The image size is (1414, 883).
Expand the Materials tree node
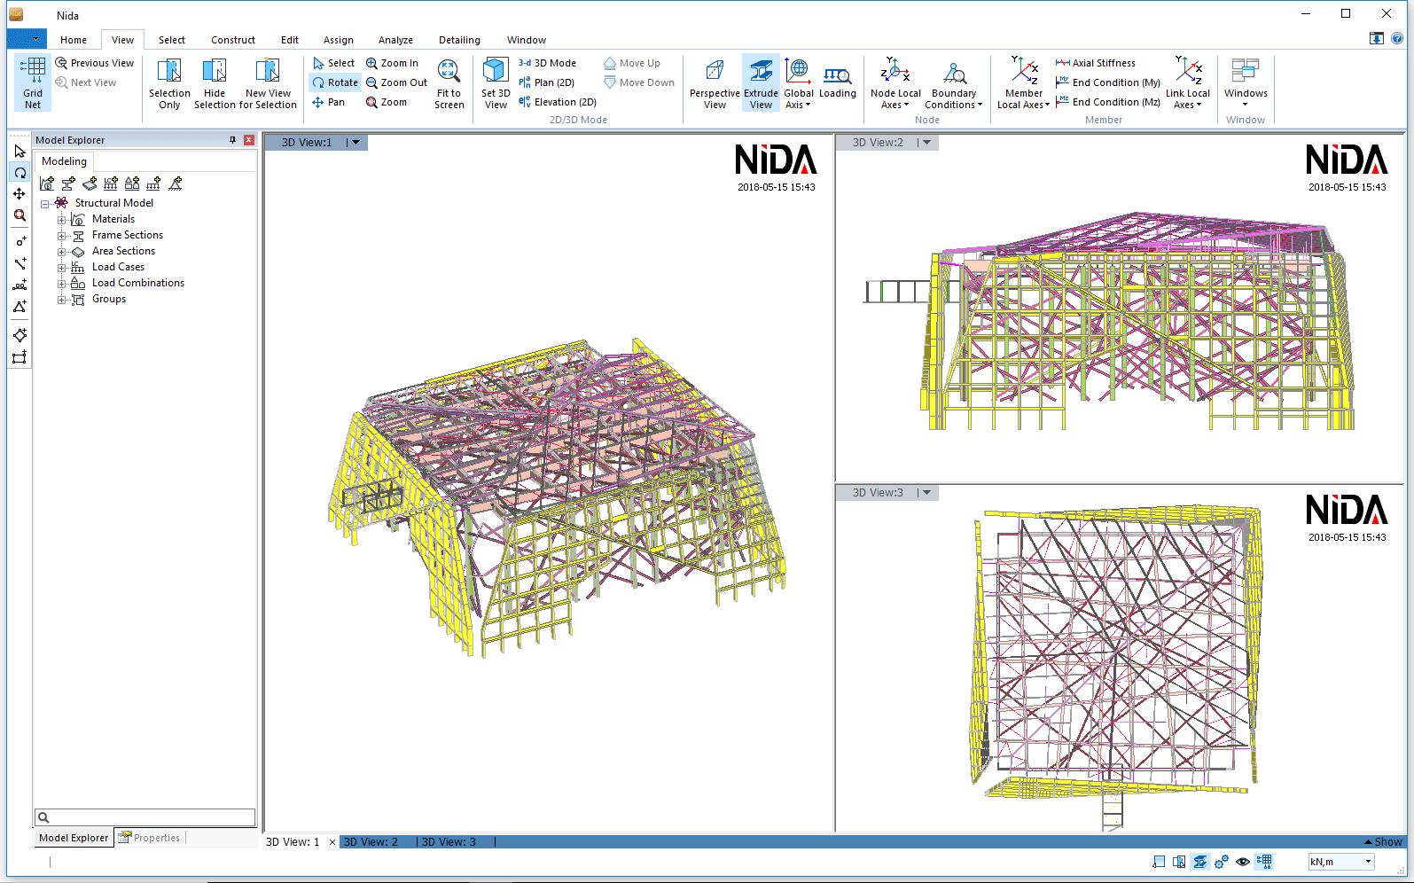62,219
